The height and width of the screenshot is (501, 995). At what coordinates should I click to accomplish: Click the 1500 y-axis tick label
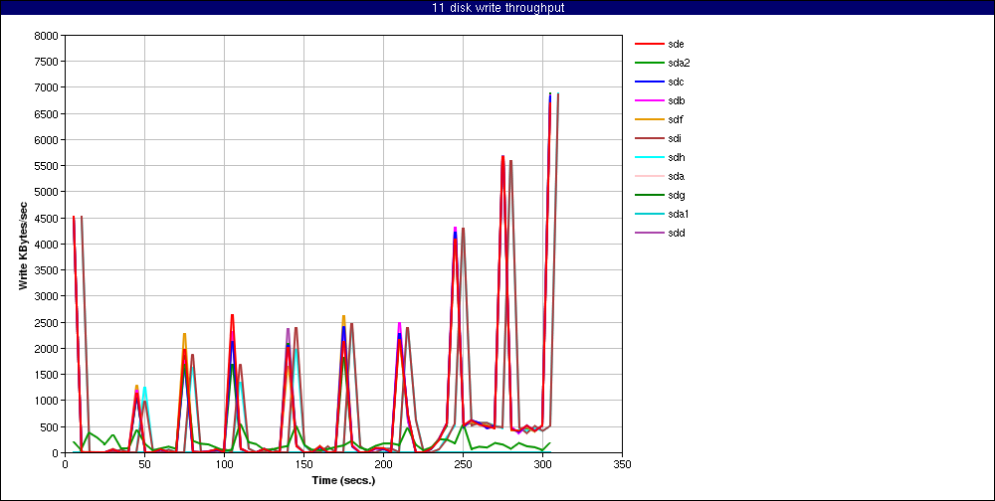[x=48, y=374]
